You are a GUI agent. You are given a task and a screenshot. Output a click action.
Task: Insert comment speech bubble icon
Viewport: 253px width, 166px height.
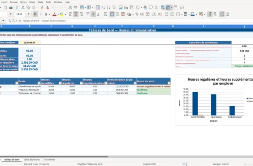pos(151,8)
